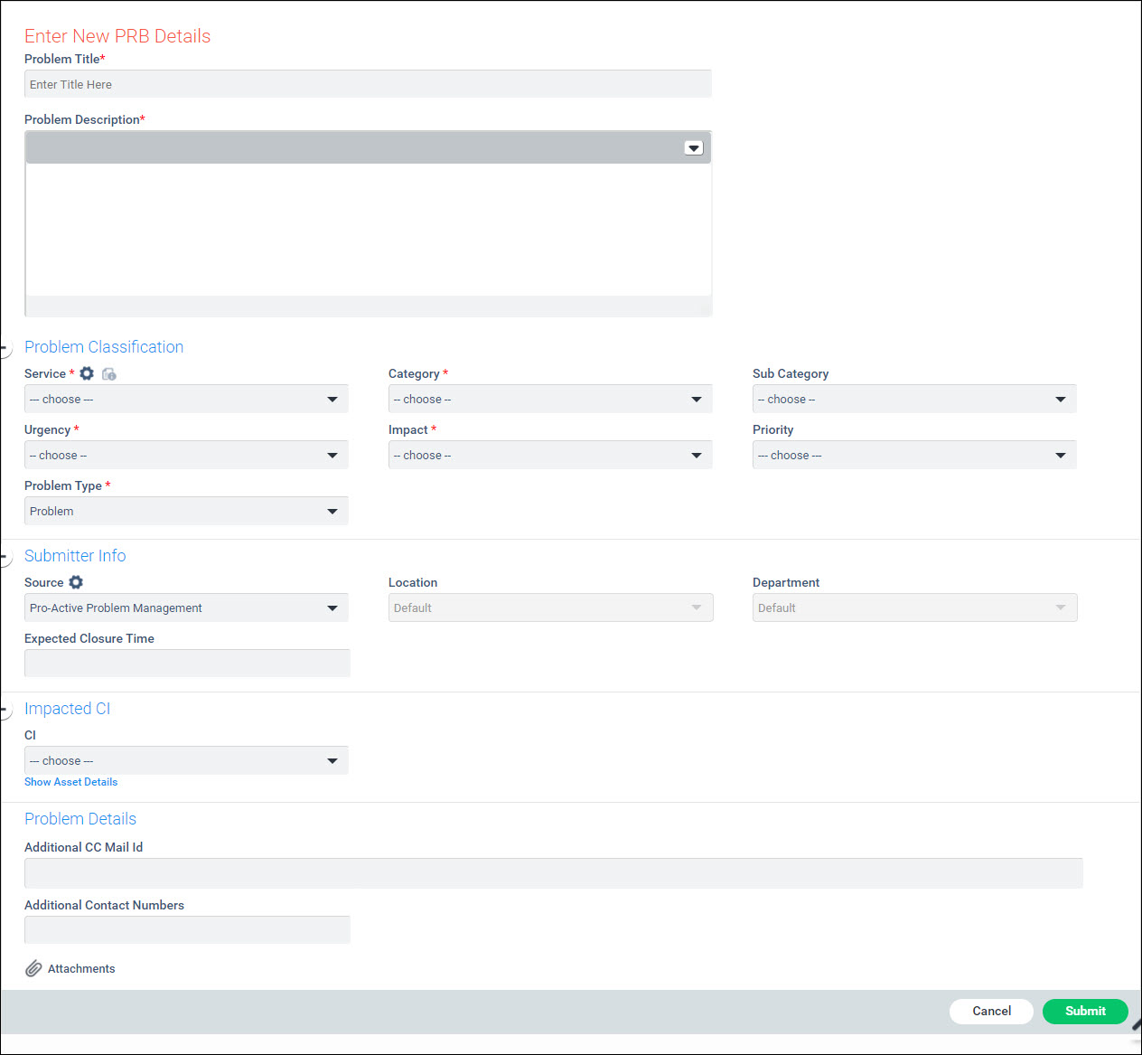The height and width of the screenshot is (1055, 1142).
Task: Click the gear icon next to Source
Action: point(76,582)
